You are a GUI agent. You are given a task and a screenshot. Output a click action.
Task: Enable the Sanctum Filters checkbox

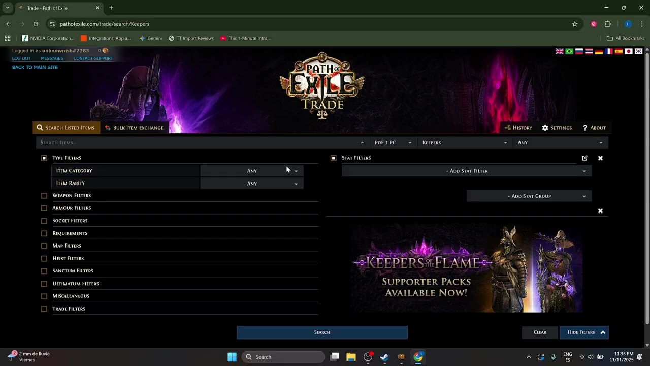(x=44, y=271)
